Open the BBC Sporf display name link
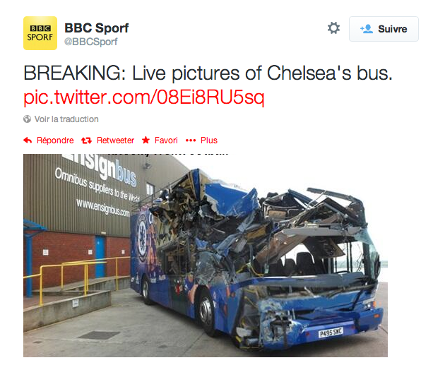The image size is (445, 365). click(96, 28)
